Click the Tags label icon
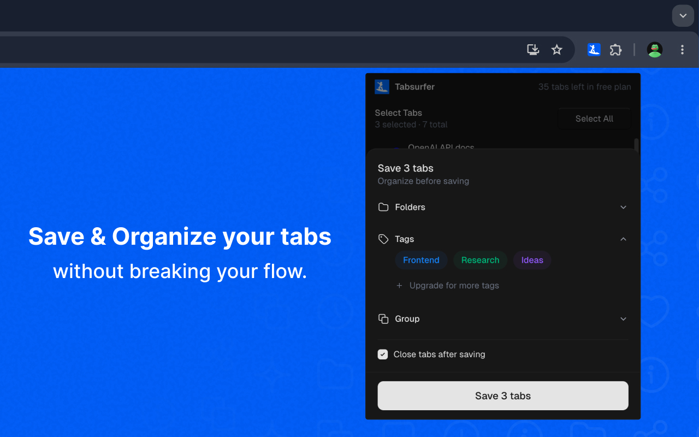 pyautogui.click(x=383, y=239)
